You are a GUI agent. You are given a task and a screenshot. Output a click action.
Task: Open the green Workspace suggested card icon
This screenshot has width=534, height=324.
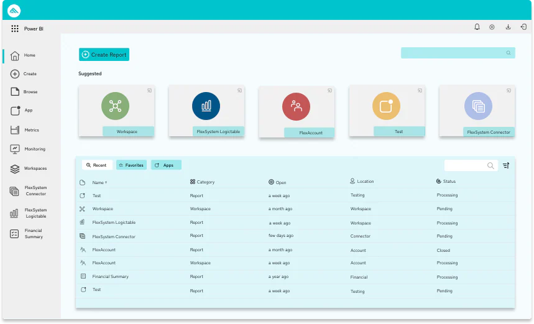coord(115,106)
